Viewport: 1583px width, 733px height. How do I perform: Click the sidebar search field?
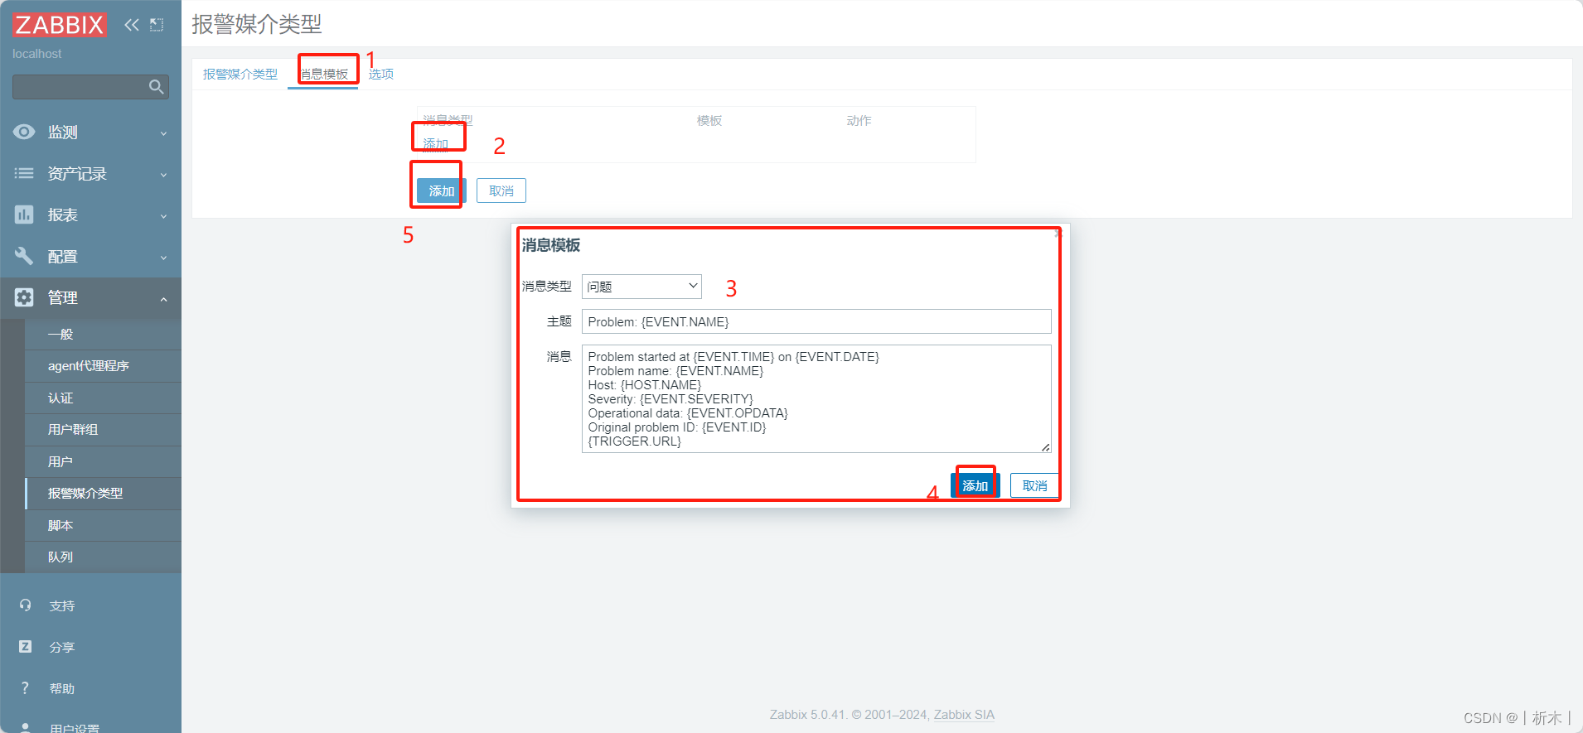click(x=90, y=87)
